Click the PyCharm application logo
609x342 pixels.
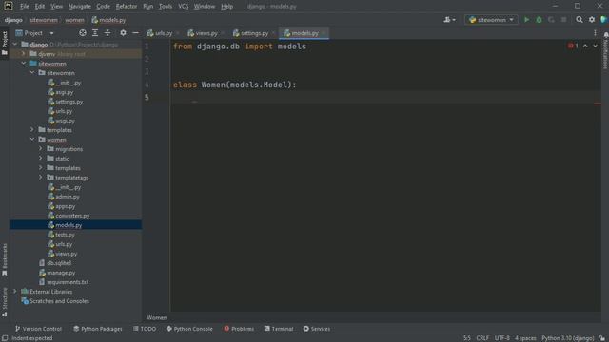[x=8, y=6]
